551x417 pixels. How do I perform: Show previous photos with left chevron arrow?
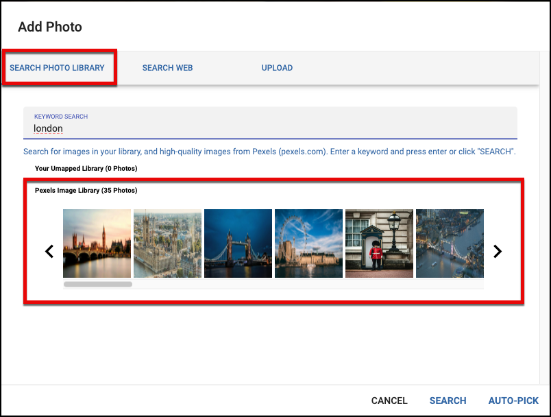pyautogui.click(x=49, y=251)
